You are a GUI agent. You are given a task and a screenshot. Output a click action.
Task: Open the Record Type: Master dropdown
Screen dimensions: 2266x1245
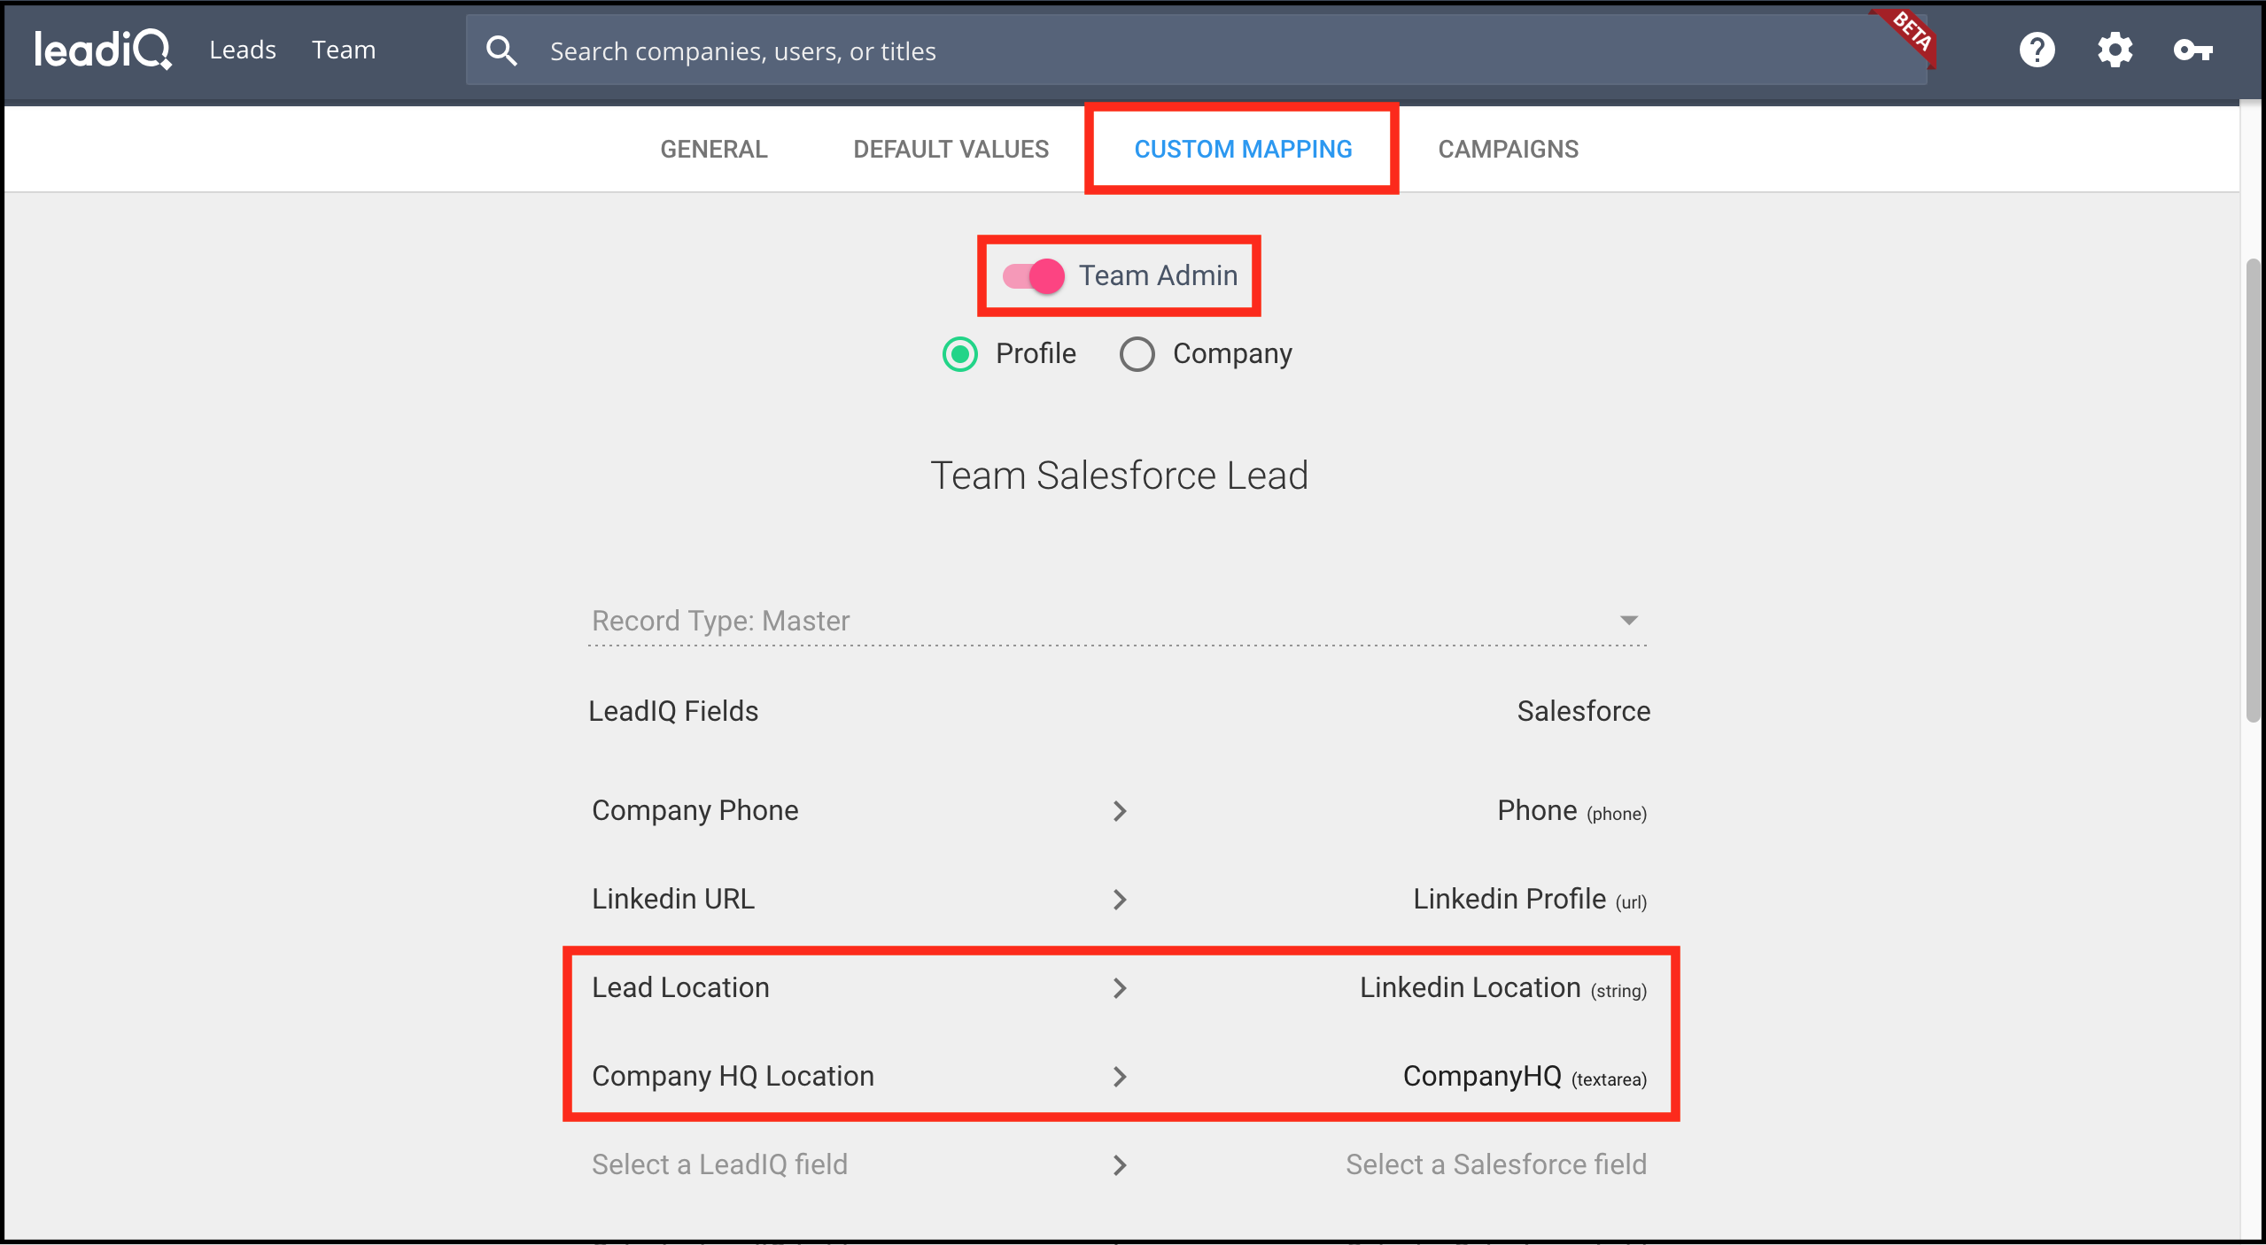click(x=1117, y=621)
